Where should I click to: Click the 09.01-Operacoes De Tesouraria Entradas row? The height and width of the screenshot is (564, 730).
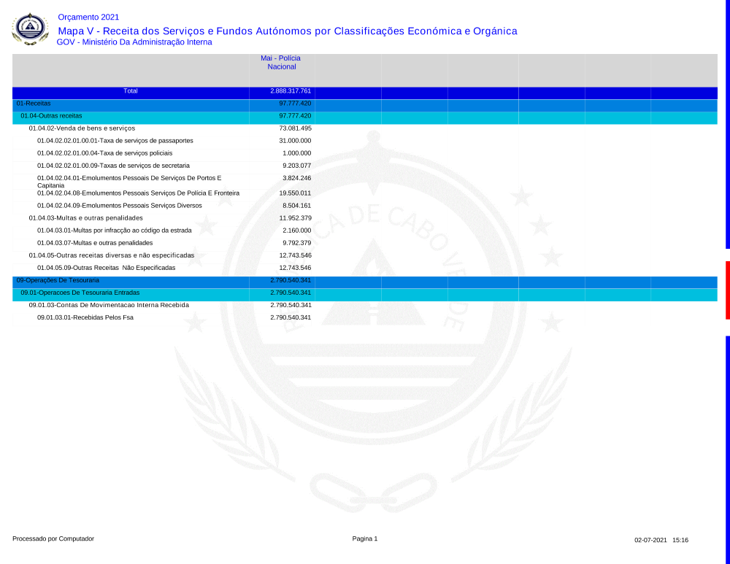tap(80, 293)
